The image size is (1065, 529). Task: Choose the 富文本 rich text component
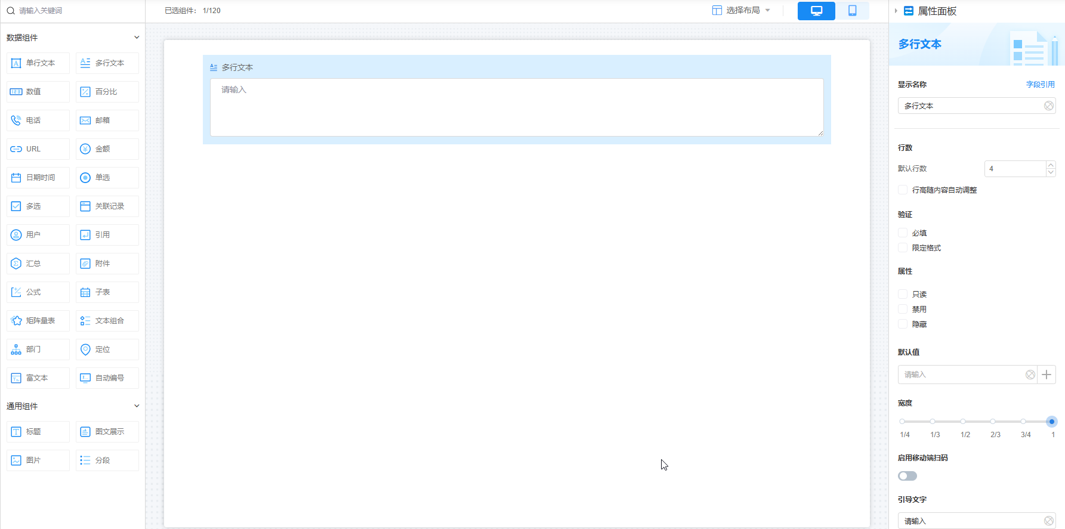(38, 378)
